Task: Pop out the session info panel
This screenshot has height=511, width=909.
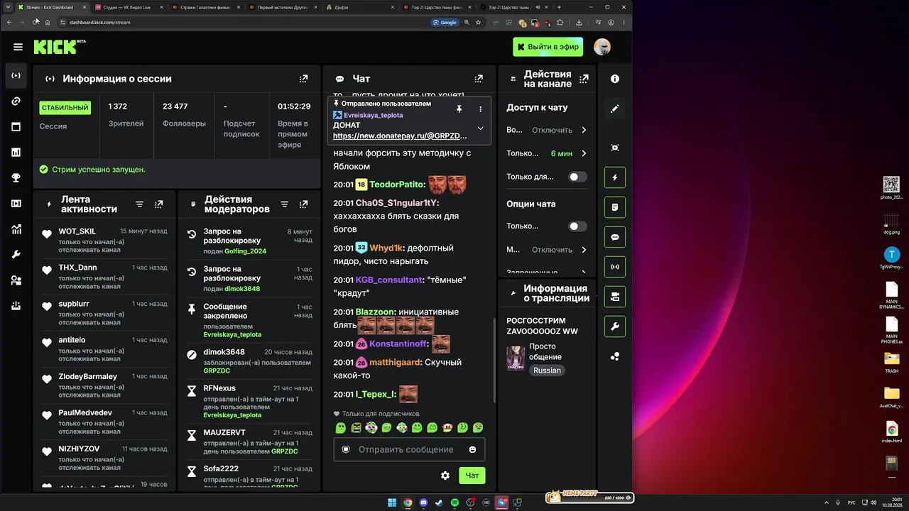Action: click(x=304, y=79)
